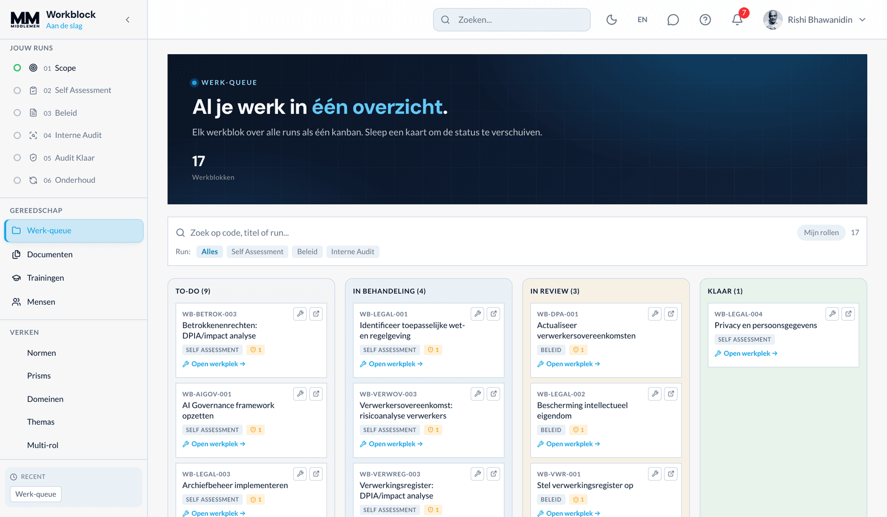The height and width of the screenshot is (517, 887).
Task: Click the wrench icon on WB-LEGAL-004 card
Action: point(832,314)
